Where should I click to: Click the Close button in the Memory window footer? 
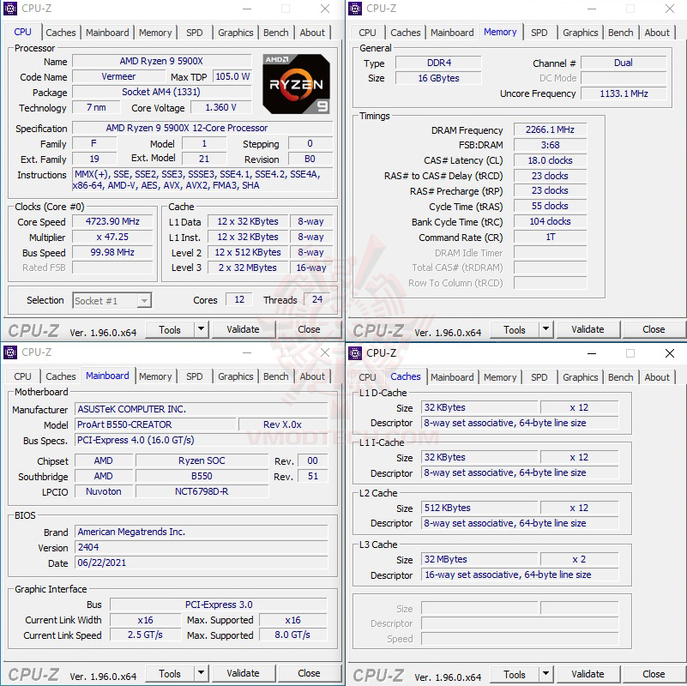654,329
